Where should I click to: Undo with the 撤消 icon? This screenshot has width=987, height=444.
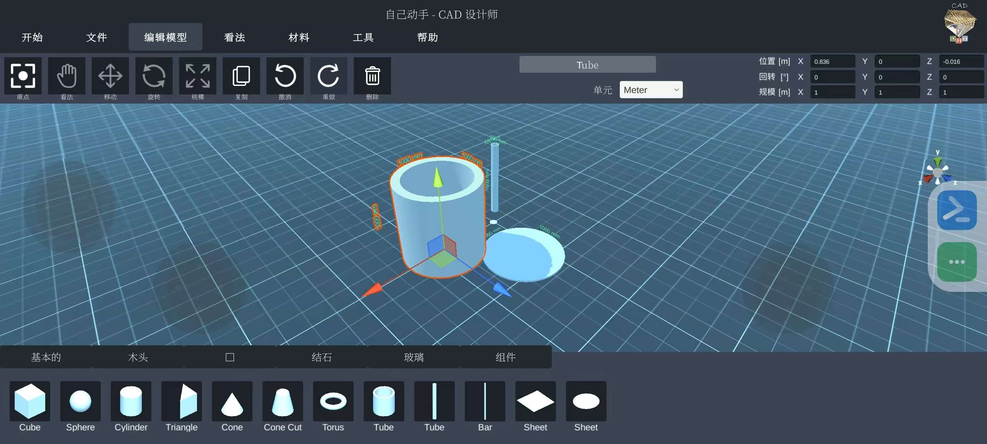[x=285, y=76]
